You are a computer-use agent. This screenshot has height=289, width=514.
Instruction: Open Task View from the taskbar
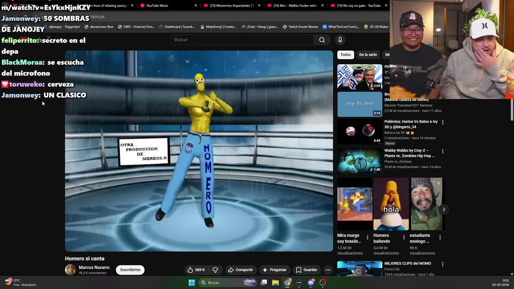click(264, 283)
